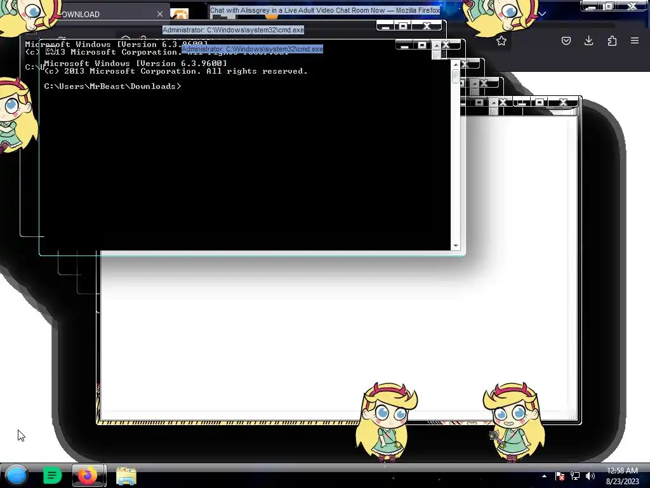Maximize the front cmd window
This screenshot has height=488, width=650.
pyautogui.click(x=422, y=45)
